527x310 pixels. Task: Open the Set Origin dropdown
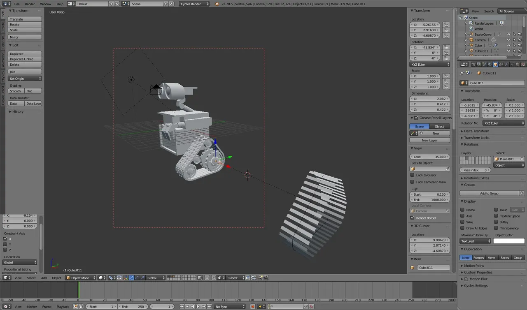(25, 79)
